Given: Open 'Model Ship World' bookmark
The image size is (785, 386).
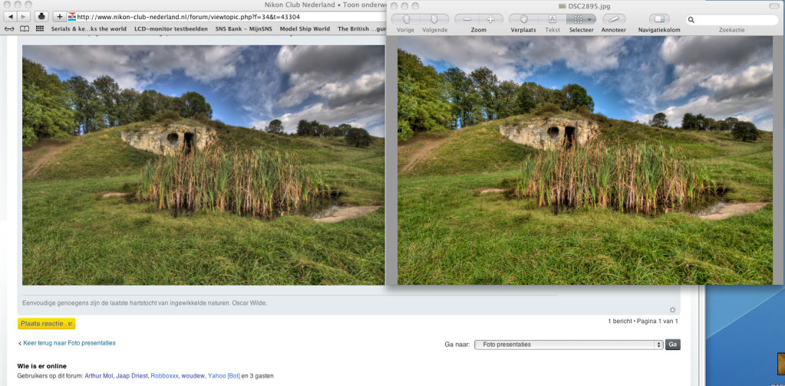Looking at the screenshot, I should click(x=305, y=29).
